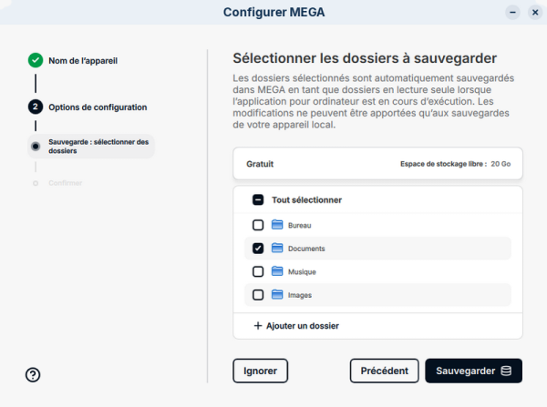The width and height of the screenshot is (547, 407).
Task: Go back with the Précédent button
Action: pyautogui.click(x=384, y=371)
